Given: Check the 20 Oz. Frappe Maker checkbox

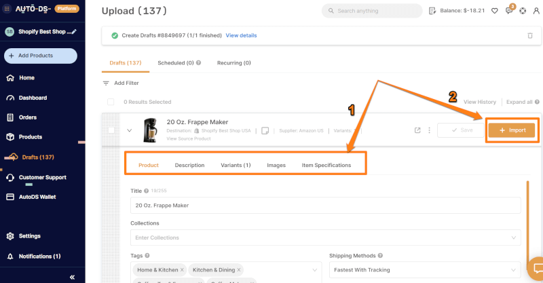Looking at the screenshot, I should point(111,130).
